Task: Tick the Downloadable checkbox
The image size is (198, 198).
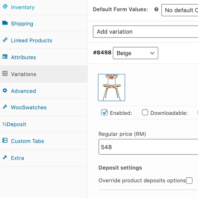Action: [x=145, y=112]
